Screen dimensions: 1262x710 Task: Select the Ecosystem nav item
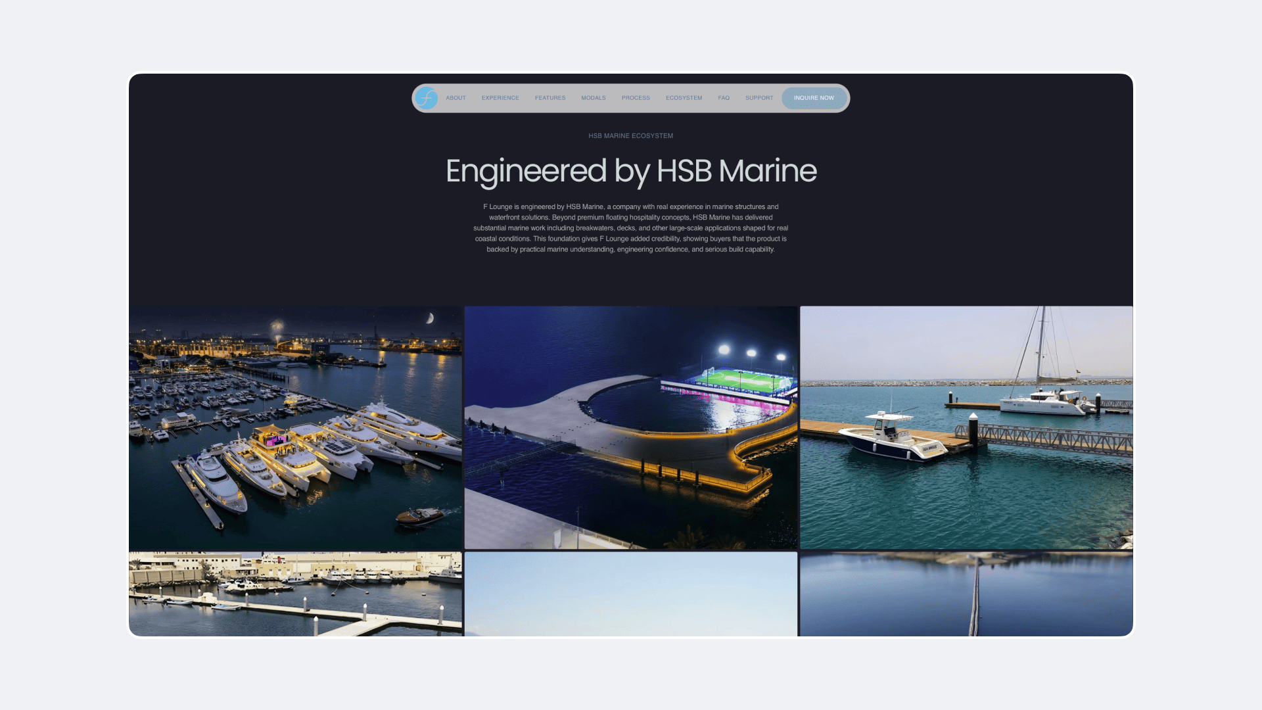tap(684, 98)
